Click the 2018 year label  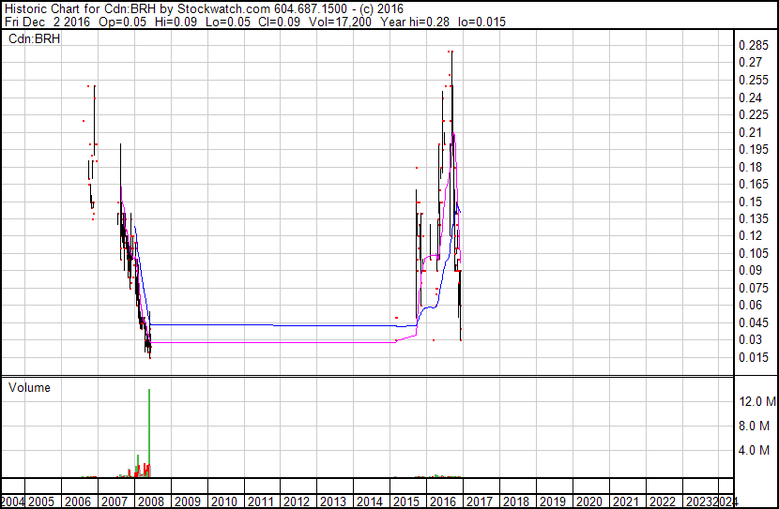(515, 502)
